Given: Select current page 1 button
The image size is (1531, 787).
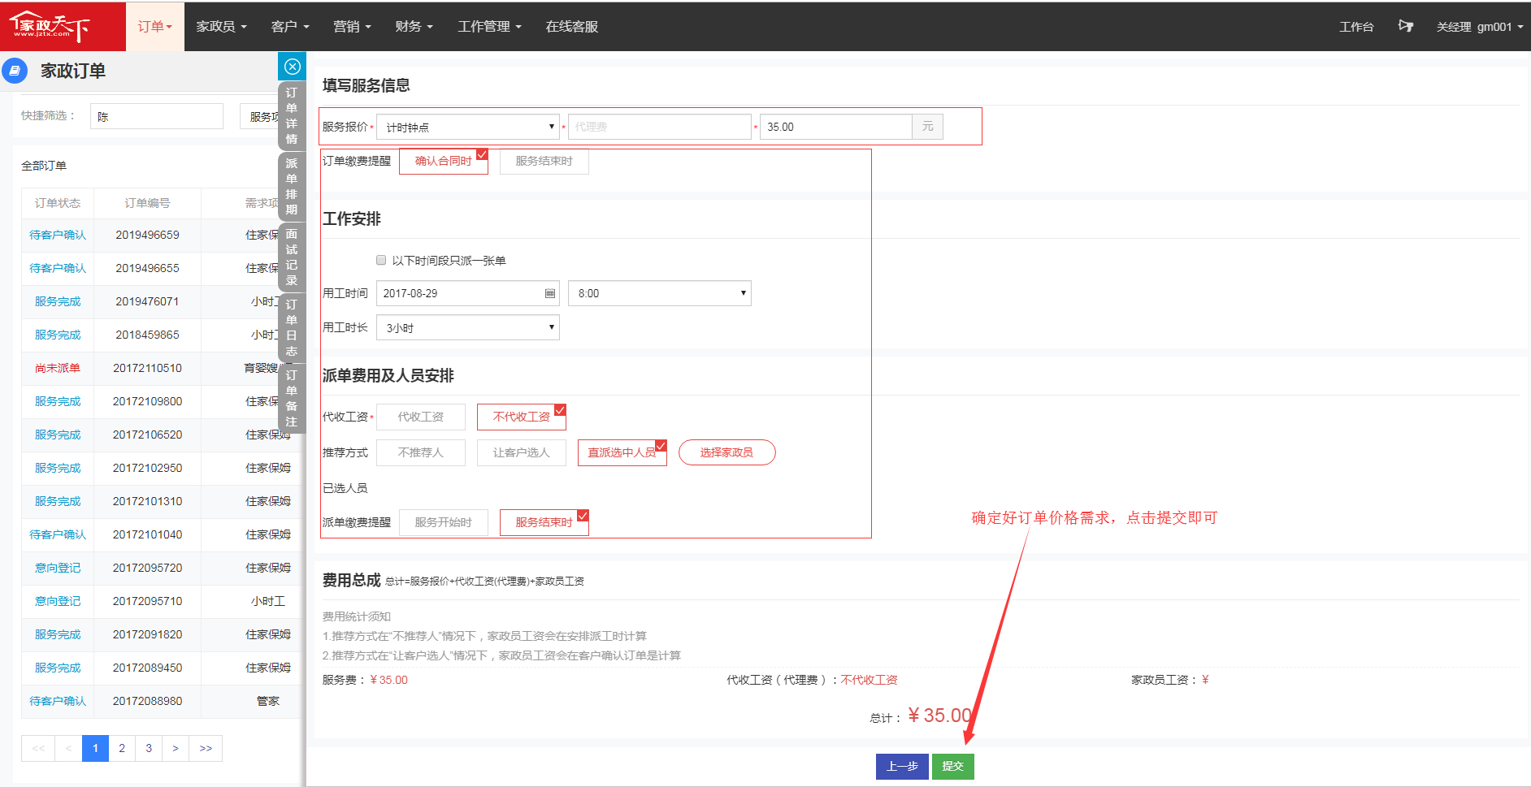Looking at the screenshot, I should 95,748.
